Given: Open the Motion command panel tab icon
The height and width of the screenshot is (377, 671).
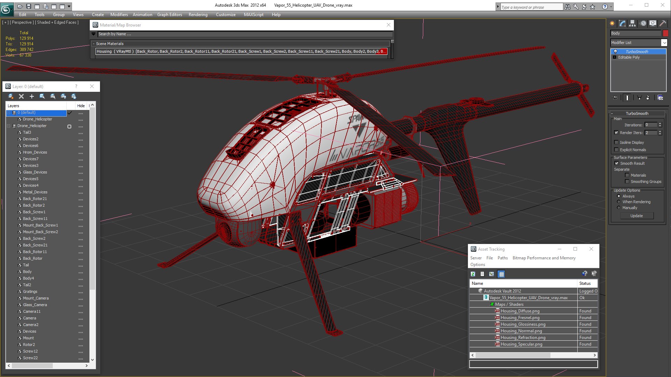Looking at the screenshot, I should tap(643, 23).
